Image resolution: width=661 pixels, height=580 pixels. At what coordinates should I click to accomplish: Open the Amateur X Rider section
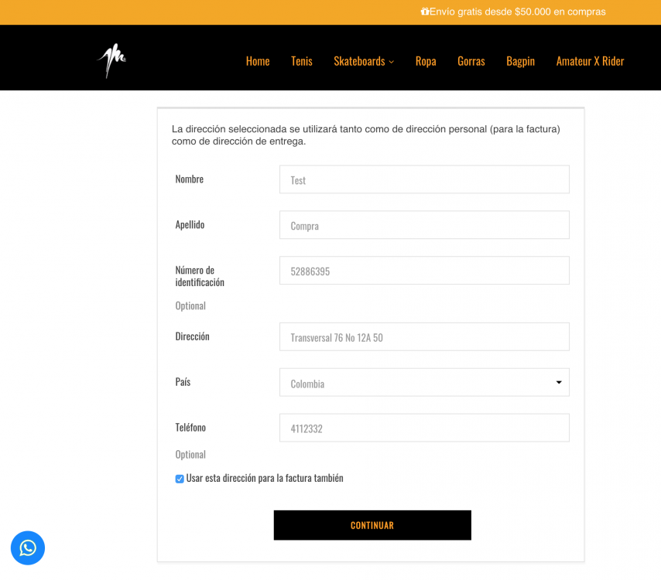pos(590,61)
